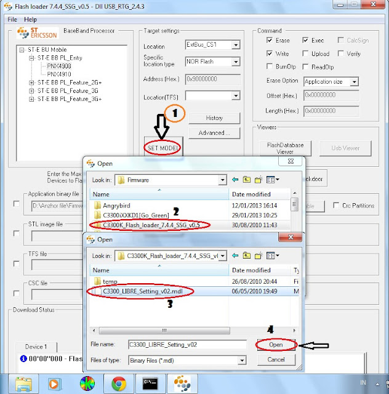Image resolution: width=389 pixels, height=394 pixels.
Task: Open the command prompt taskbar icon
Action: click(x=150, y=384)
